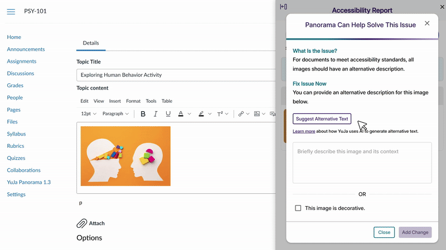Open the 12pt font size dropdown
The image size is (446, 250).
(89, 114)
